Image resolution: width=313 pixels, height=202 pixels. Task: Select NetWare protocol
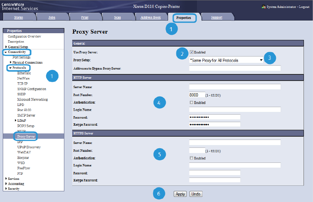click(23, 78)
